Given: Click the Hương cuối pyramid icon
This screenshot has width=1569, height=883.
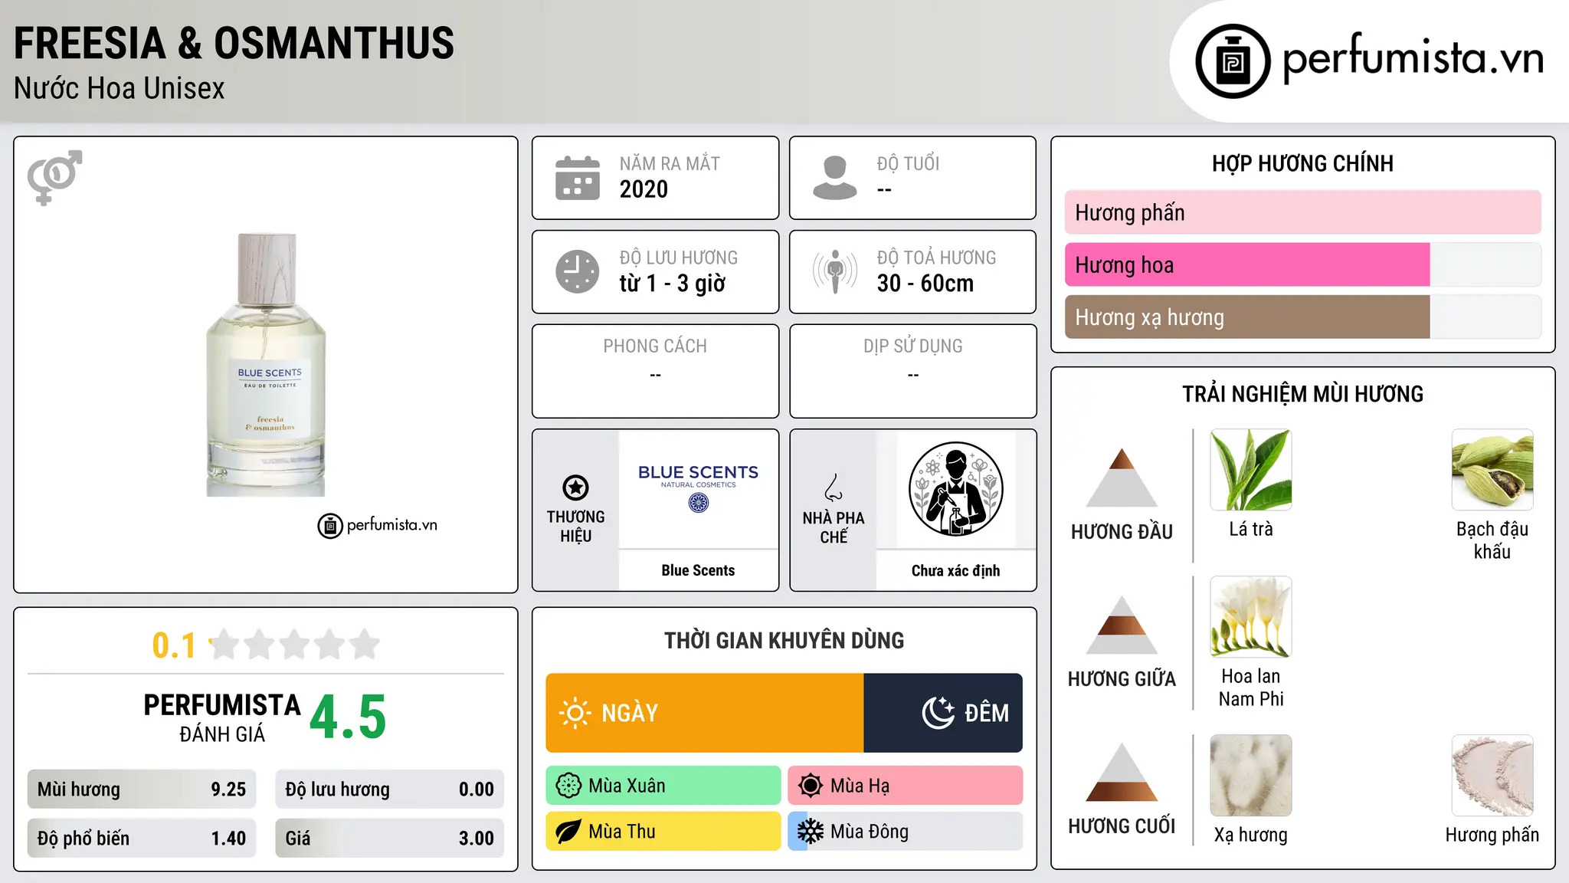Looking at the screenshot, I should (1122, 772).
